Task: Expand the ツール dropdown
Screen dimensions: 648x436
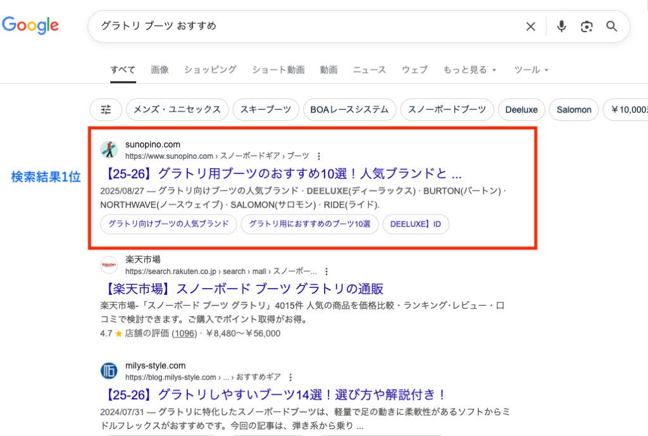Action: (x=531, y=70)
